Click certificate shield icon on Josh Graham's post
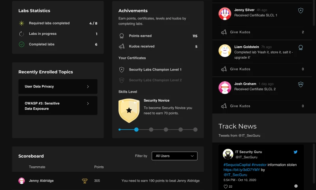Image resolution: width=316 pixels, height=190 pixels. [301, 84]
